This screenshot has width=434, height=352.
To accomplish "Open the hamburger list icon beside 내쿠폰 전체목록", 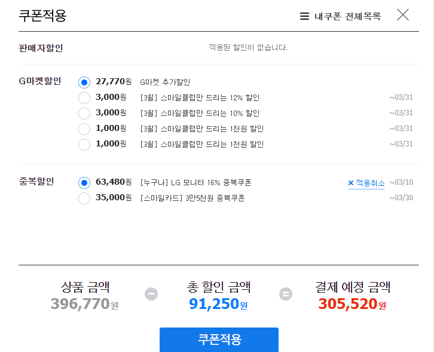I will click(304, 16).
